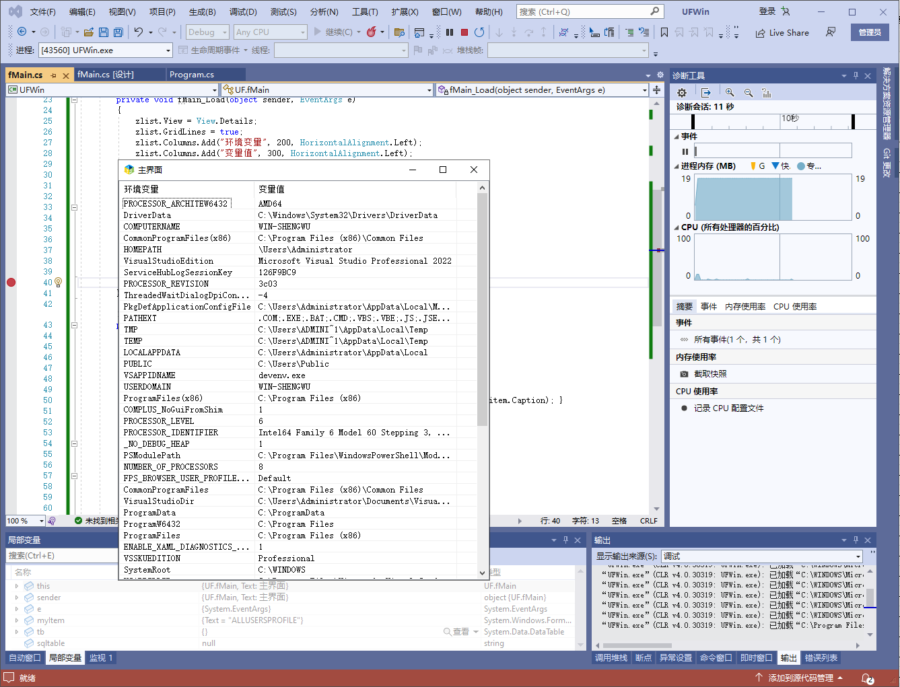Toggle auto-hide pin of Diagnostic Tools

tap(856, 75)
